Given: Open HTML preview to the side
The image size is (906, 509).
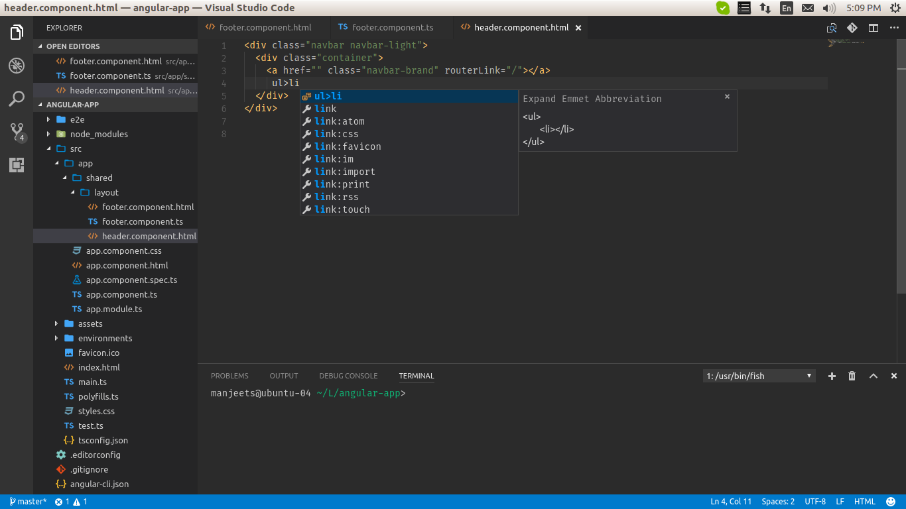Looking at the screenshot, I should click(831, 28).
